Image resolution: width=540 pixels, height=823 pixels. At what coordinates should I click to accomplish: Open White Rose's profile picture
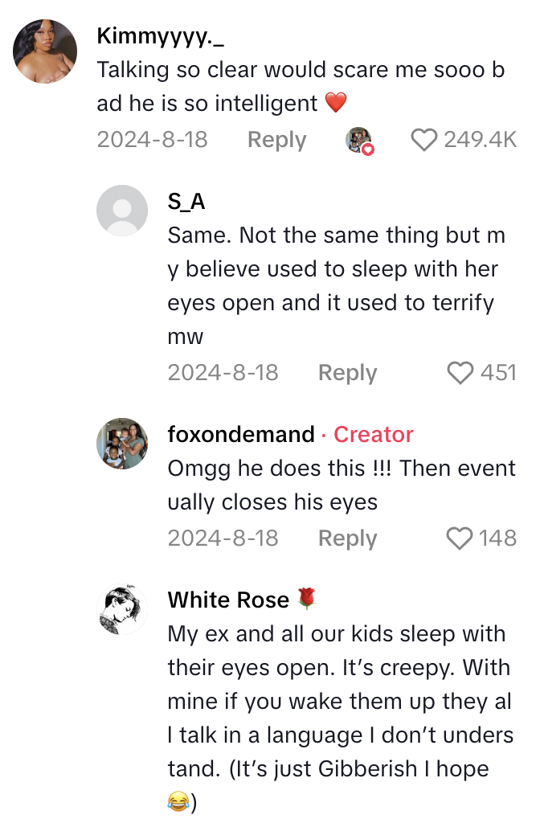[121, 608]
